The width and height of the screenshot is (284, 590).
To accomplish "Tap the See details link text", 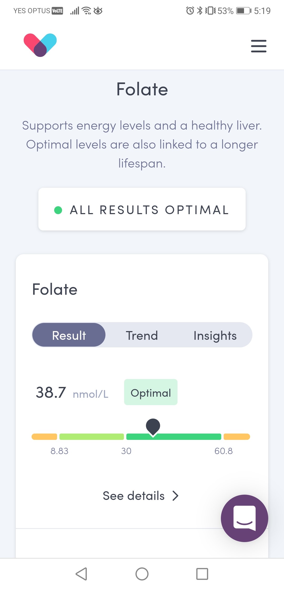I will tap(134, 496).
